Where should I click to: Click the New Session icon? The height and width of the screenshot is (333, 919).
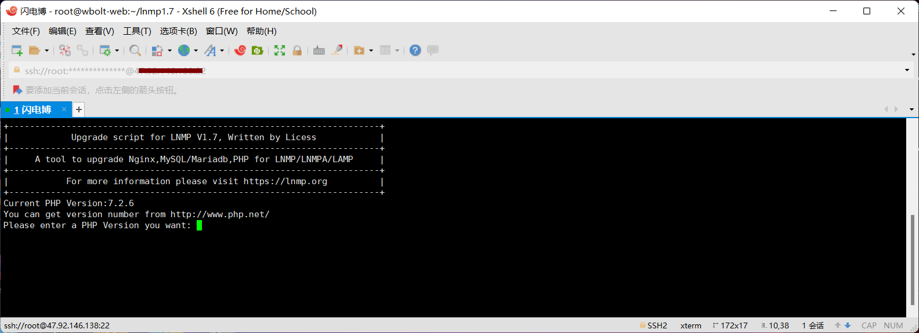17,50
